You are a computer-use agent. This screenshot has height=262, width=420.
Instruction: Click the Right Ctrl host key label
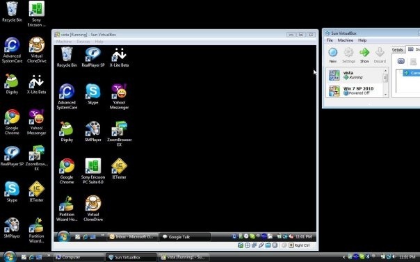point(302,245)
